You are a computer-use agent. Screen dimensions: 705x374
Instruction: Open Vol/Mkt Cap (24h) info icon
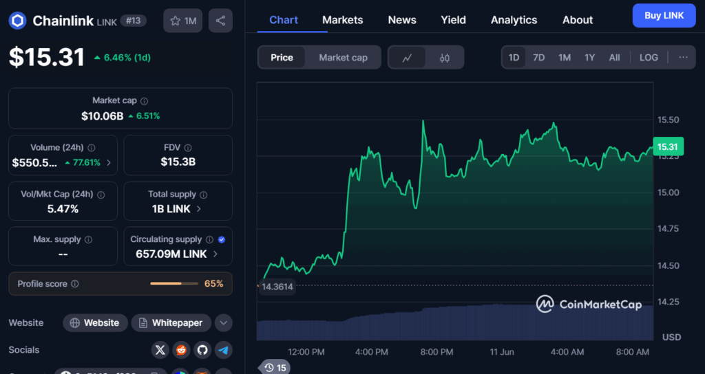click(101, 195)
